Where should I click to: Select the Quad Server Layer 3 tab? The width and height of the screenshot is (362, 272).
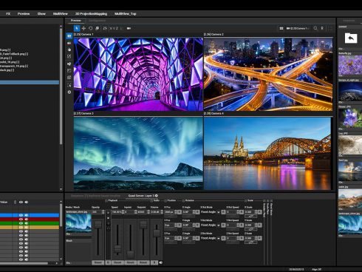click(x=141, y=196)
